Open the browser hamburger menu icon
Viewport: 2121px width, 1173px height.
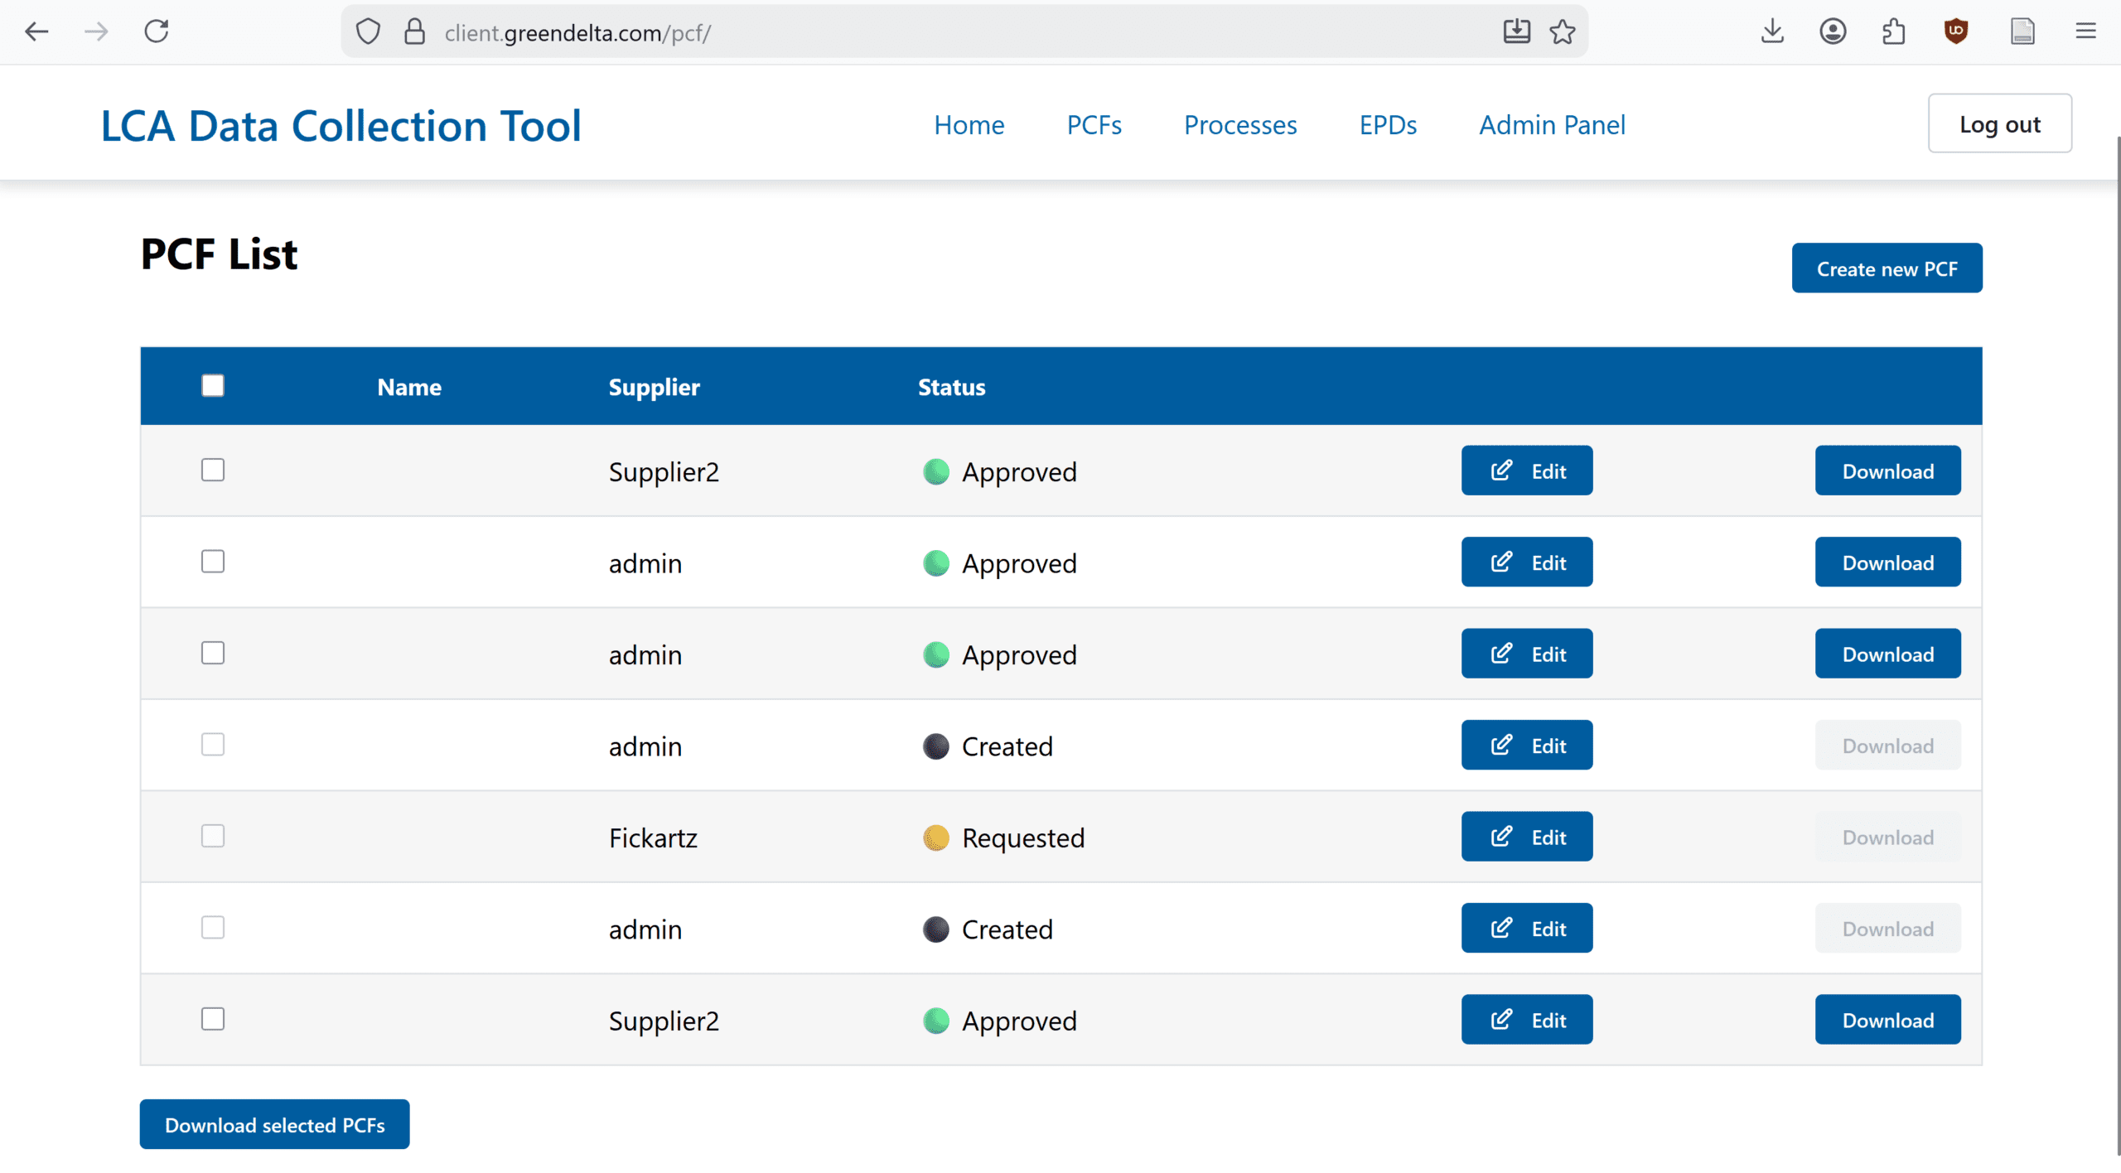point(2085,32)
